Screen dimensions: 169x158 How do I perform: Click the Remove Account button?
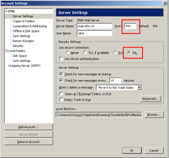[29, 142]
